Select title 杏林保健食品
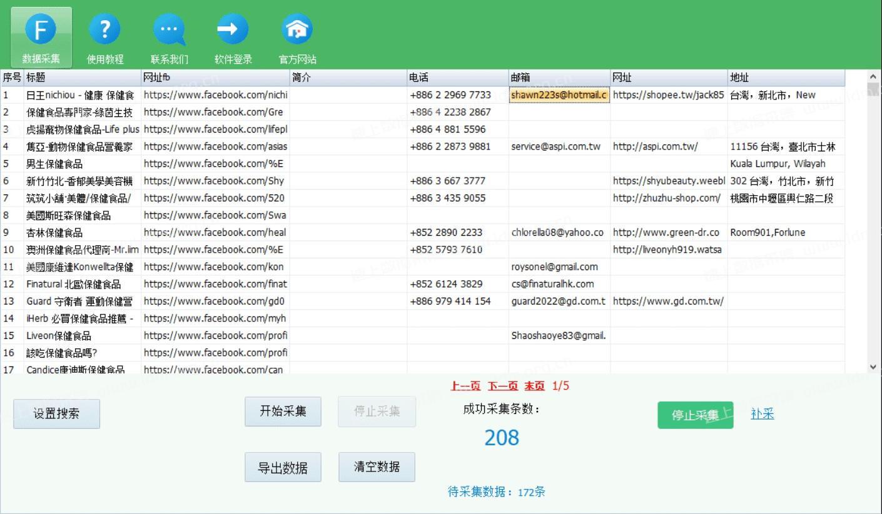 tap(82, 233)
